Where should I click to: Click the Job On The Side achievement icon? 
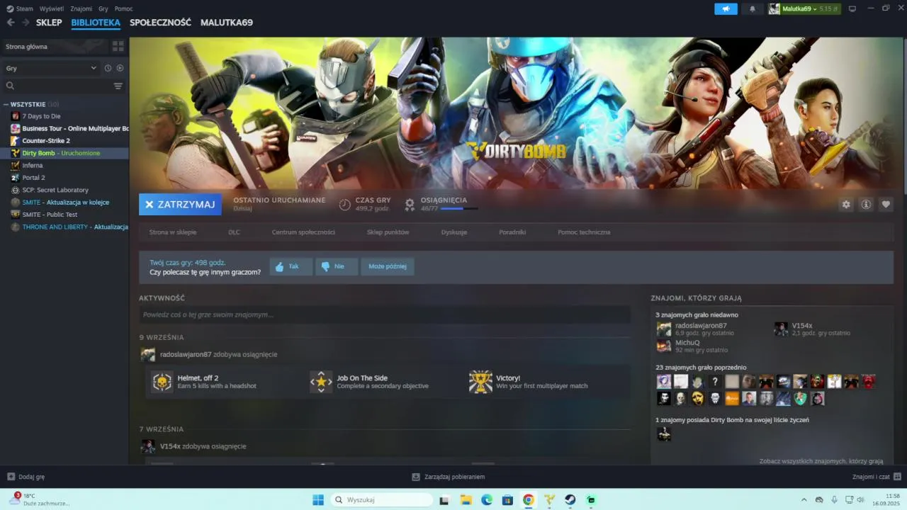coord(321,382)
